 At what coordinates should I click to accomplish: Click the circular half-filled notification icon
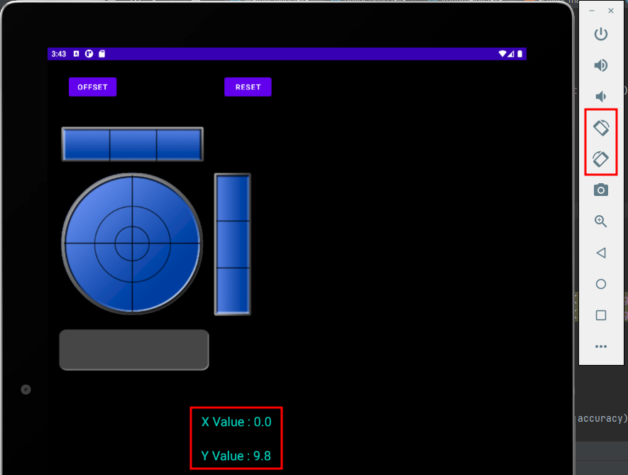tap(89, 54)
